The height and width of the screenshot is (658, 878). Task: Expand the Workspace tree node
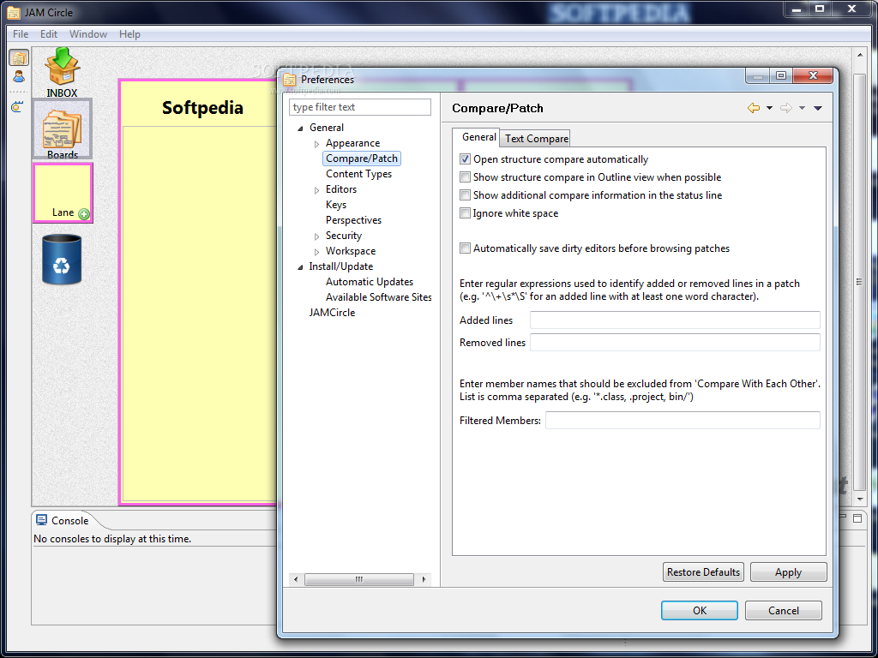tap(317, 252)
